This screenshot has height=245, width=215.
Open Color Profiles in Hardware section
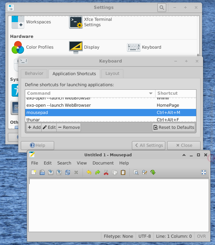click(x=32, y=47)
